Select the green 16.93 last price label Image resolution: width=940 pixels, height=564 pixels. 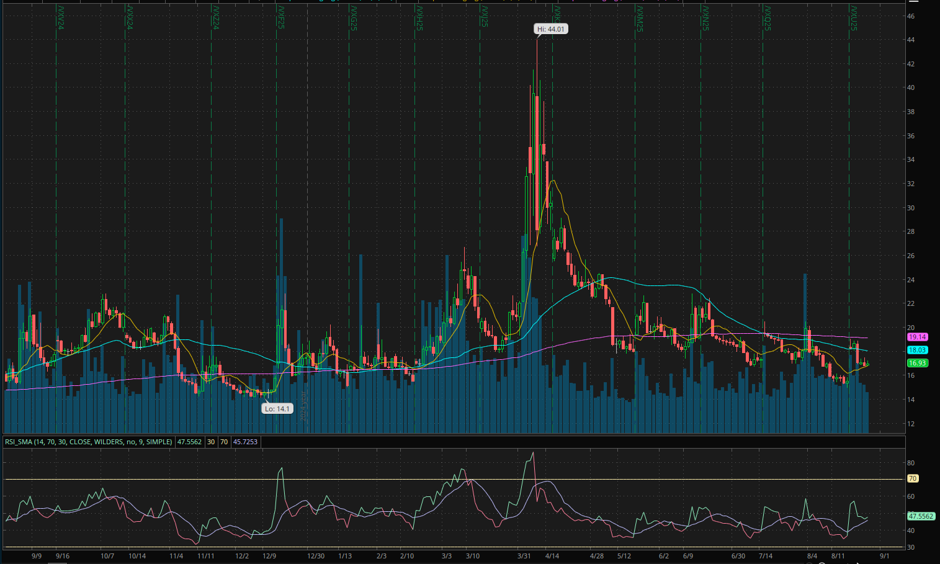[917, 364]
